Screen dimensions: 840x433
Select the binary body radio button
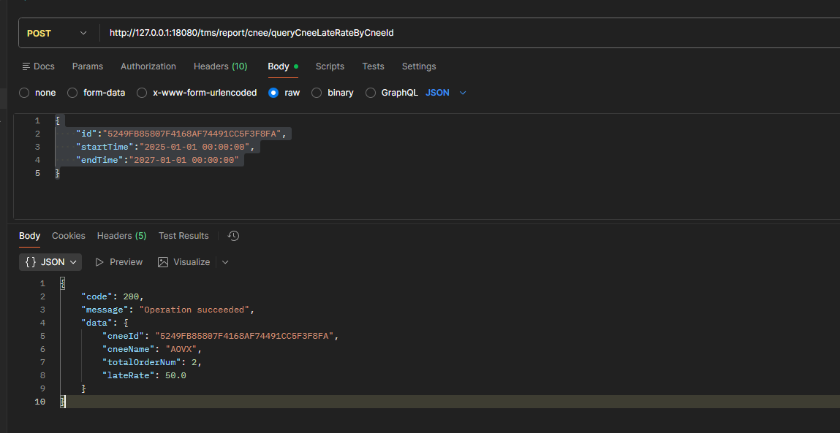[317, 93]
